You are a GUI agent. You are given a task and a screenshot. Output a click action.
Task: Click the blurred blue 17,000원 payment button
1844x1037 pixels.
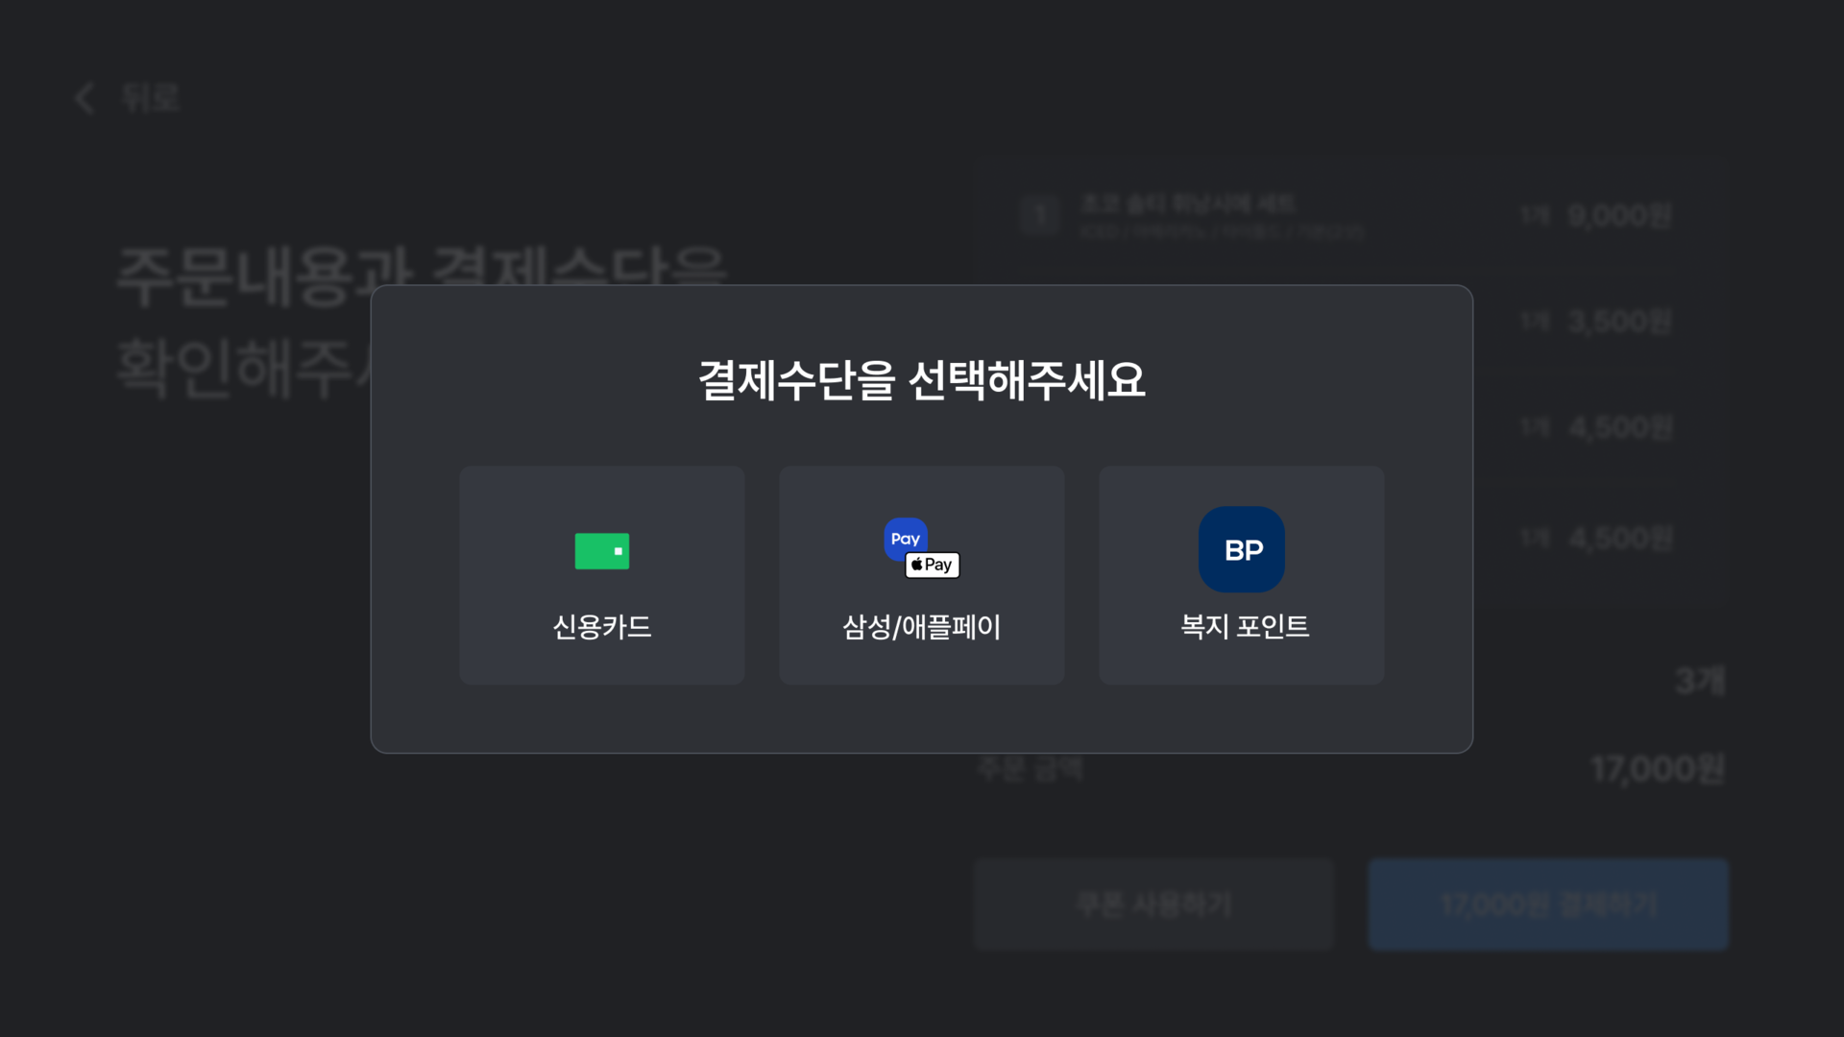1548,904
